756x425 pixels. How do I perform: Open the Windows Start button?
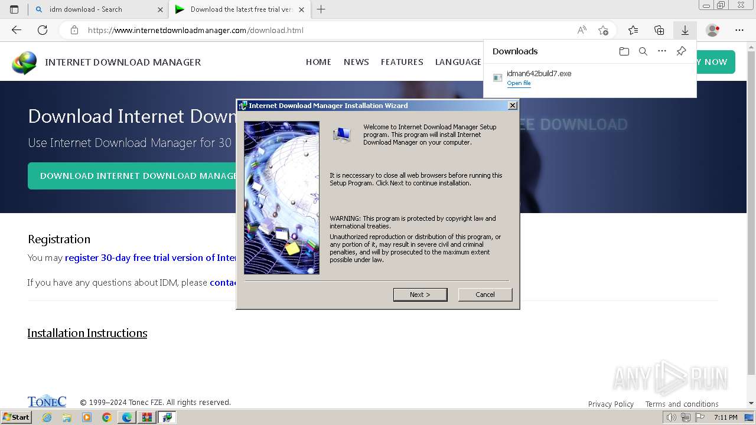(17, 417)
